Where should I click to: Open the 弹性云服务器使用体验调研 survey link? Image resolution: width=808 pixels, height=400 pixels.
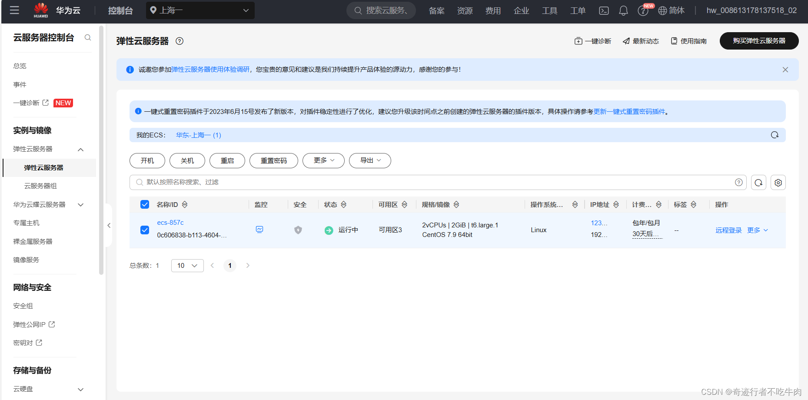point(210,70)
